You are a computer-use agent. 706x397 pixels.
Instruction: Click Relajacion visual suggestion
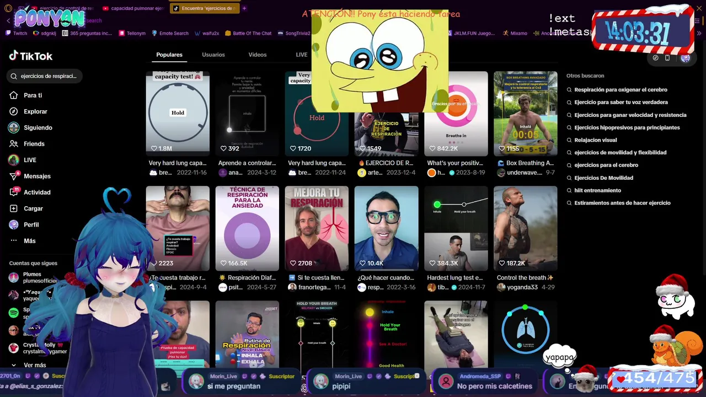click(x=596, y=140)
